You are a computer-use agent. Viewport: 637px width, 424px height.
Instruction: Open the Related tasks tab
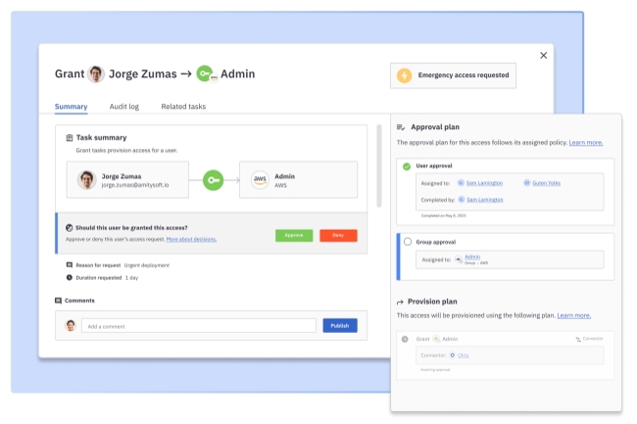[x=183, y=107]
